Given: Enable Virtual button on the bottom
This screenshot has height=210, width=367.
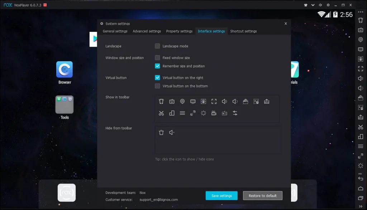Looking at the screenshot, I should click(x=157, y=86).
